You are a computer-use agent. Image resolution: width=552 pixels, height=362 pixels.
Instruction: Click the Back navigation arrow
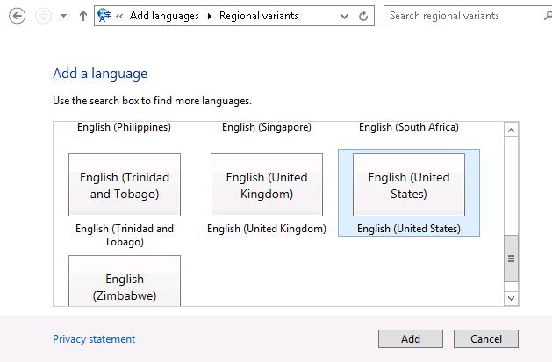click(16, 16)
